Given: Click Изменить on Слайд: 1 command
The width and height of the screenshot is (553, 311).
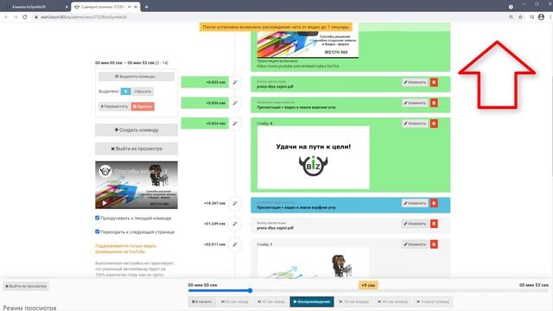Looking at the screenshot, I should (415, 244).
